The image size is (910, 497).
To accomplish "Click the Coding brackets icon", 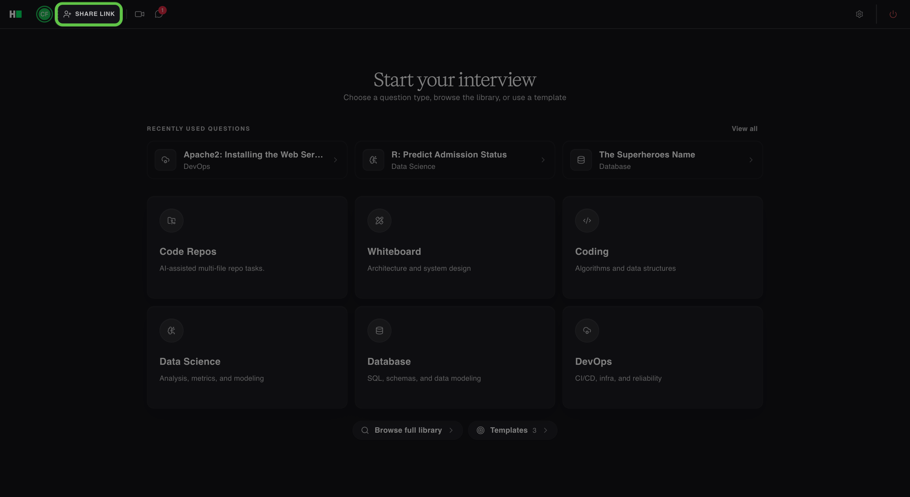I will coord(587,221).
